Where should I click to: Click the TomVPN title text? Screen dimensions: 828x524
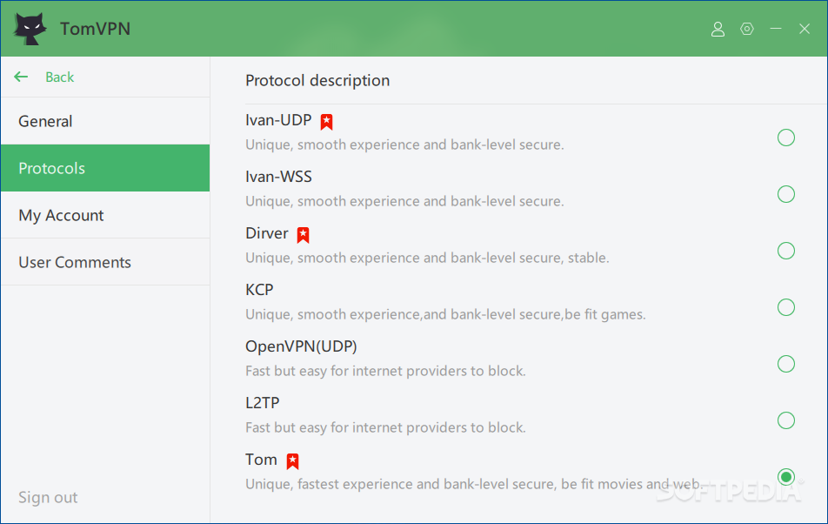(x=95, y=29)
